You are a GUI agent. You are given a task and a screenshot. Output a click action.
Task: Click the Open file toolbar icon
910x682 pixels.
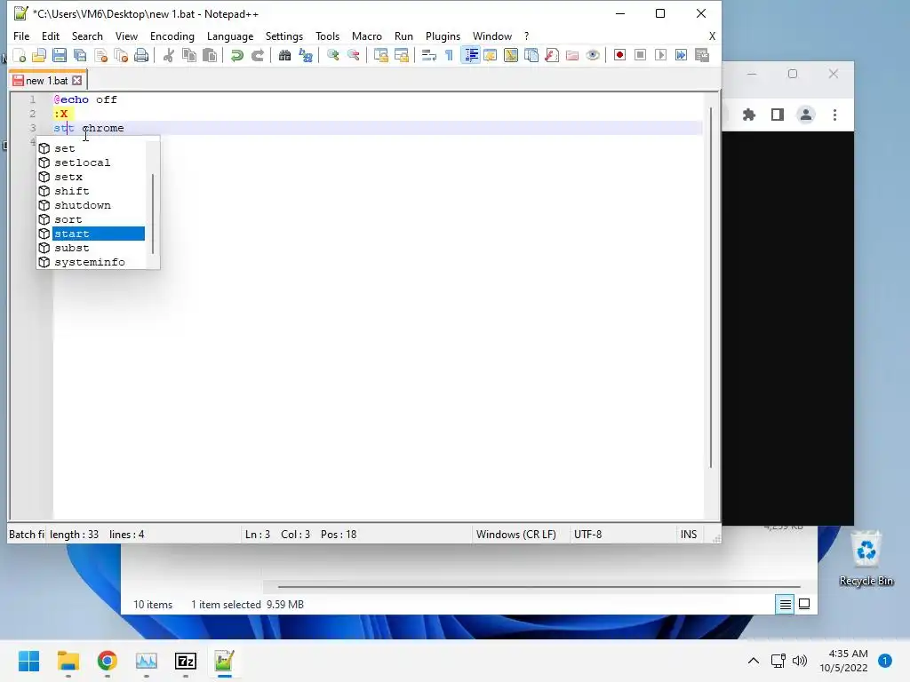tap(39, 56)
